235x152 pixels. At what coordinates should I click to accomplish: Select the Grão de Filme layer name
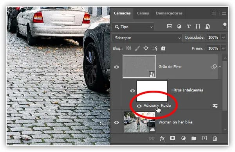click(x=170, y=67)
